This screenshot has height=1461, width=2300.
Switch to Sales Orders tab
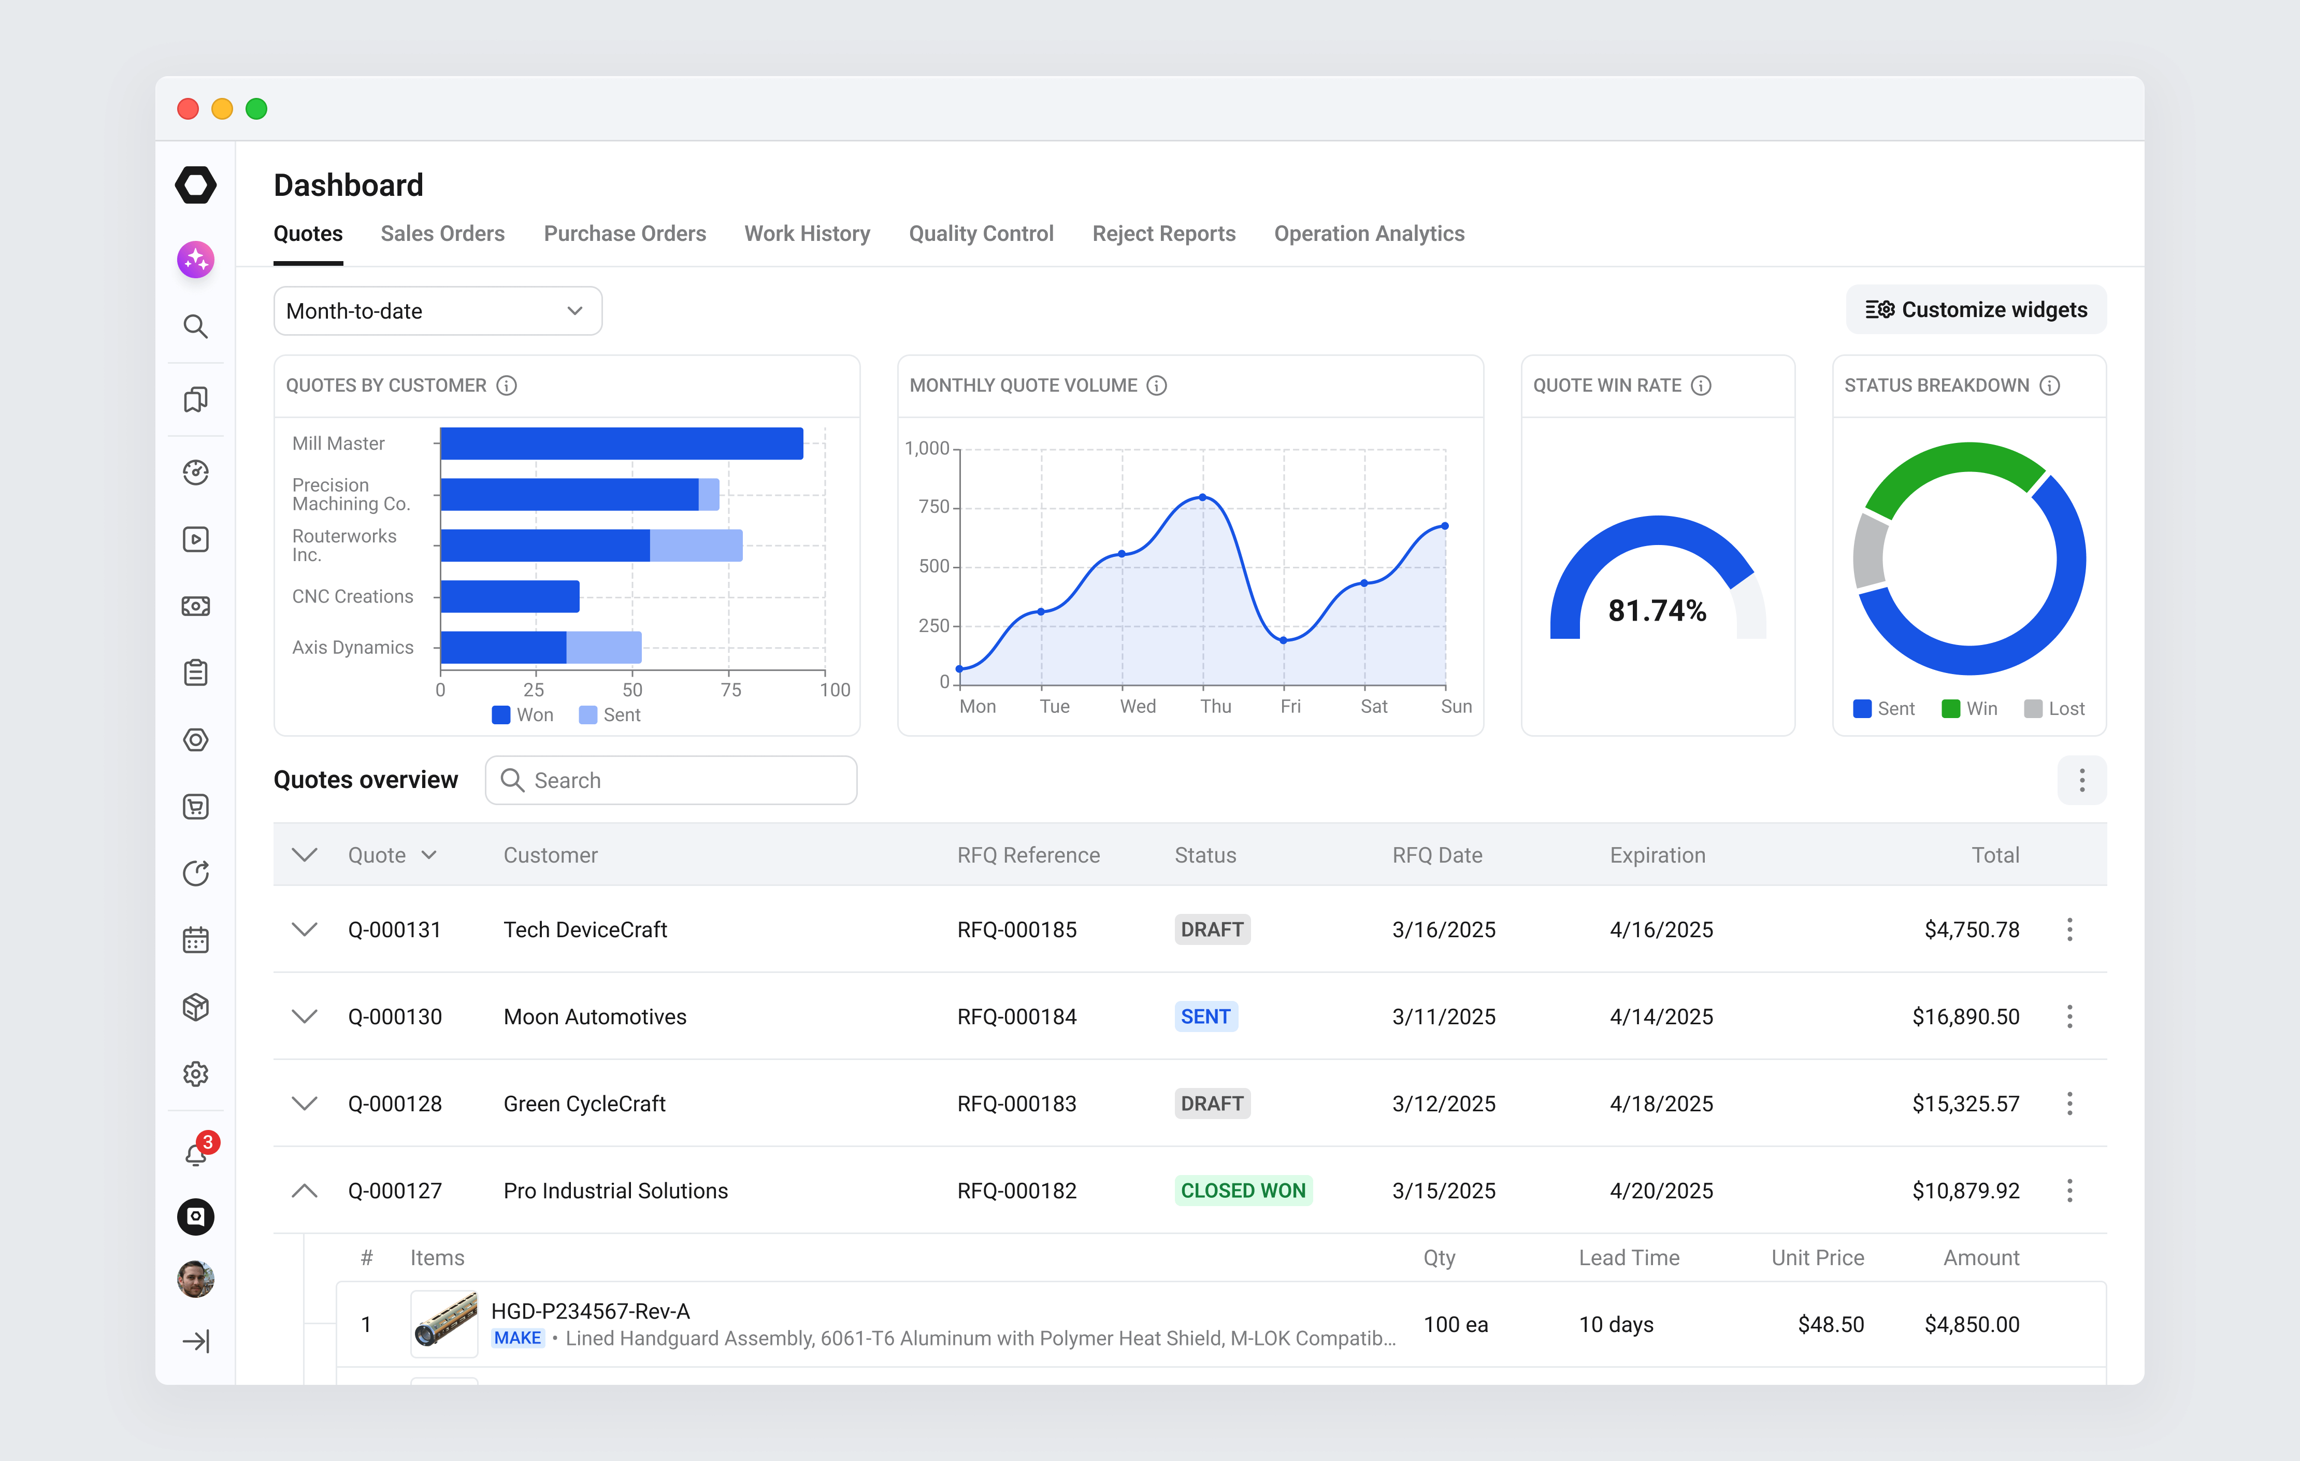pyautogui.click(x=442, y=234)
